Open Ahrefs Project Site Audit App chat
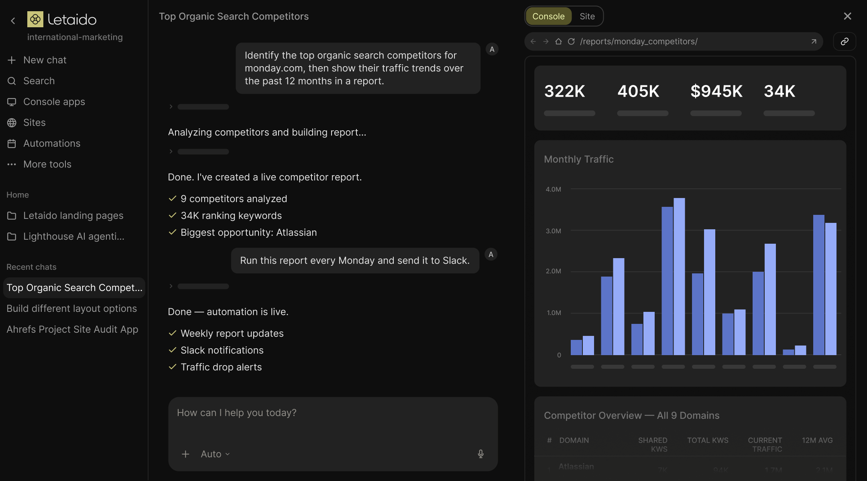867x481 pixels. [x=72, y=329]
